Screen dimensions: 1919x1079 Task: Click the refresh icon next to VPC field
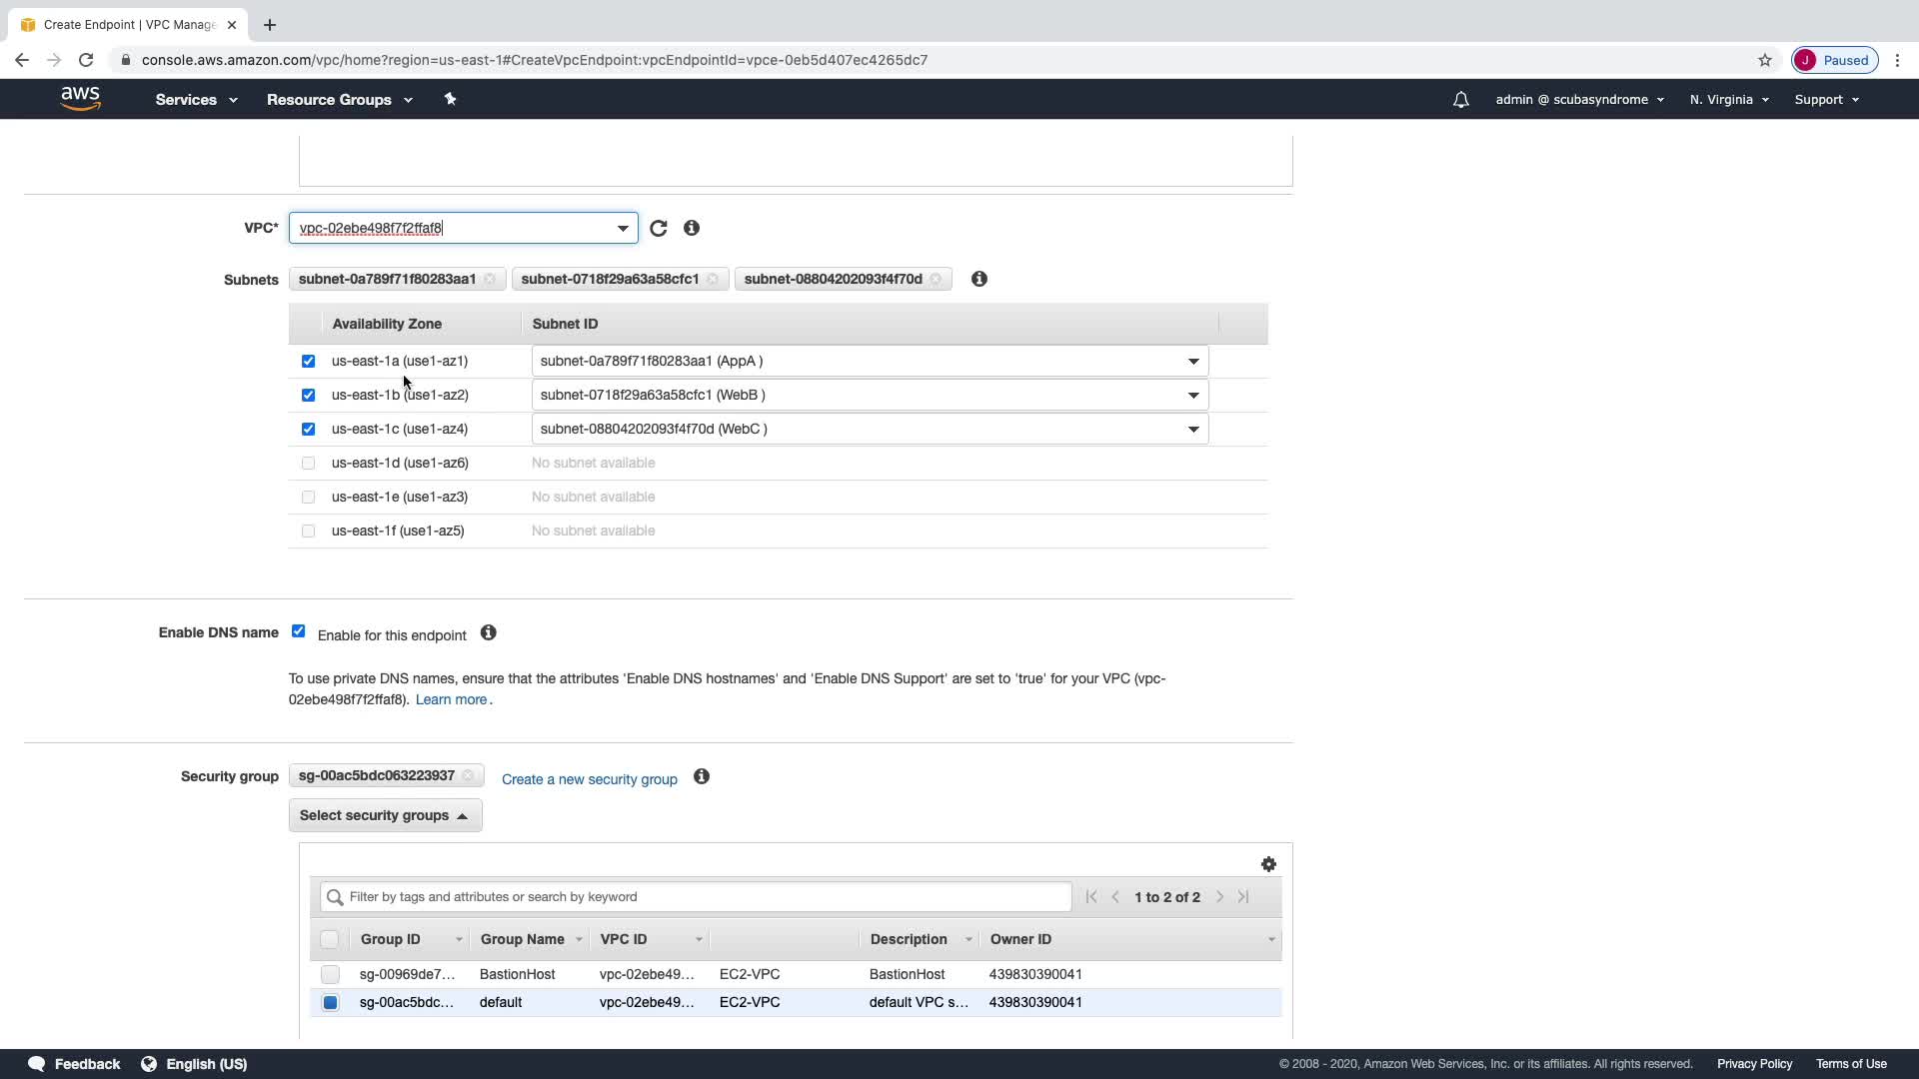[658, 229]
